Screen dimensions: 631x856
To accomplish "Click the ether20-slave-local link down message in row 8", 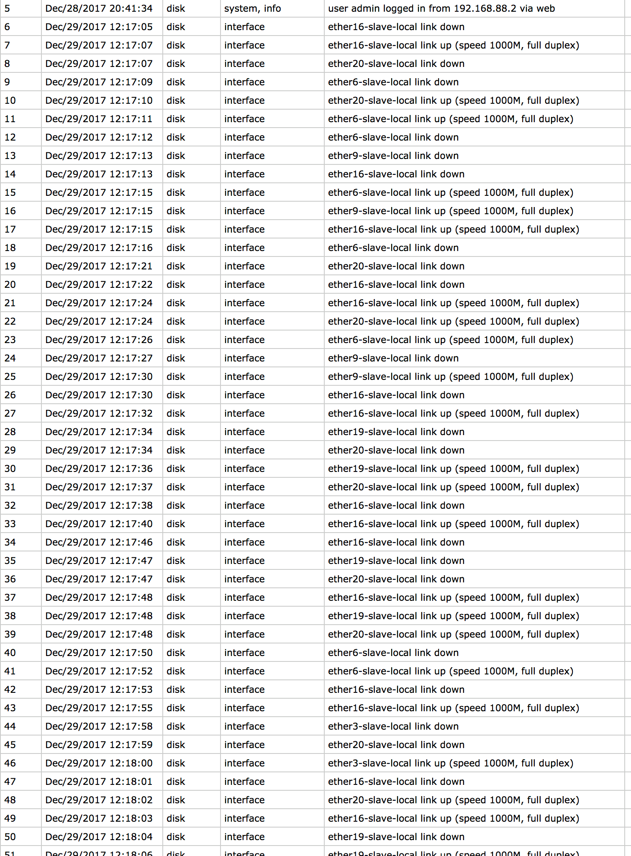I will 396,64.
